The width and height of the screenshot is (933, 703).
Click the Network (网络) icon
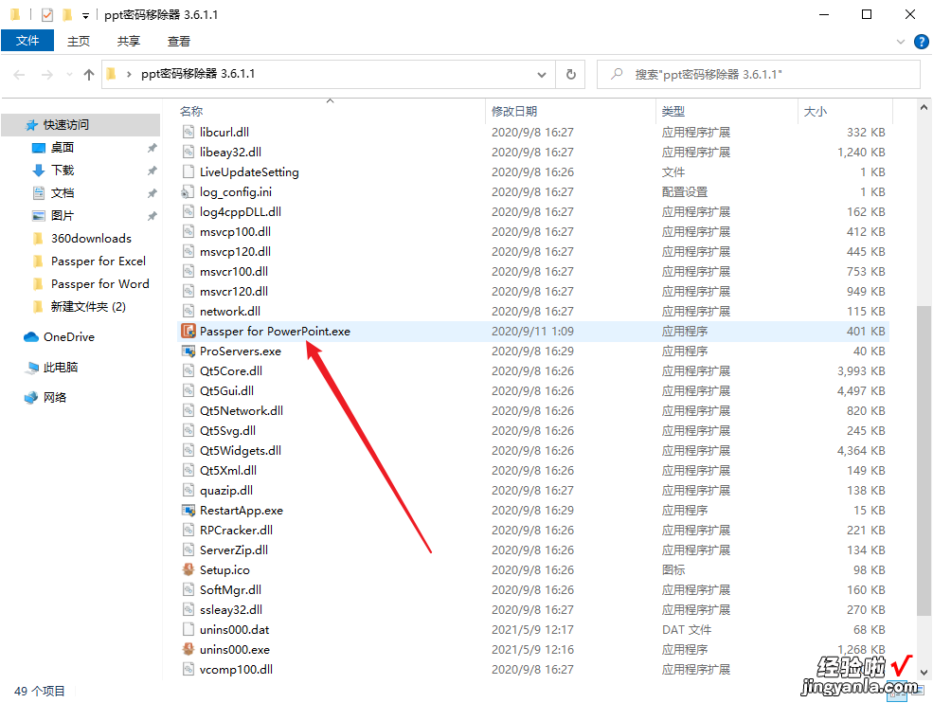tap(31, 398)
